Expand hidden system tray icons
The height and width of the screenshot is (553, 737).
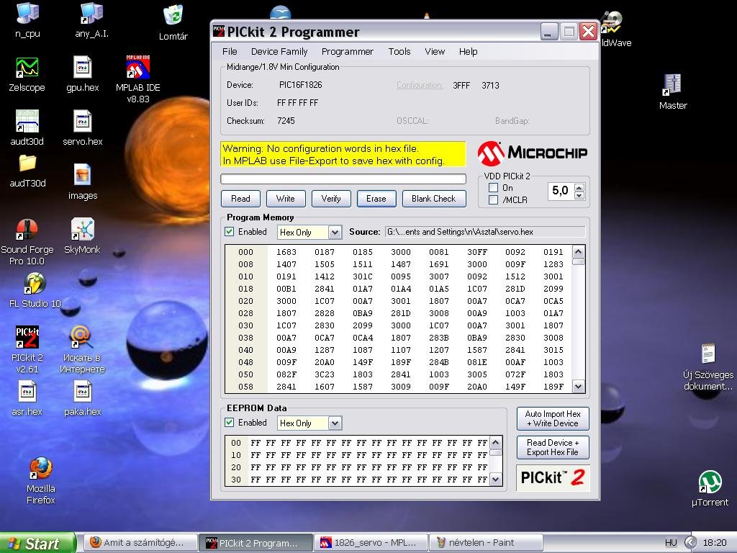point(690,543)
